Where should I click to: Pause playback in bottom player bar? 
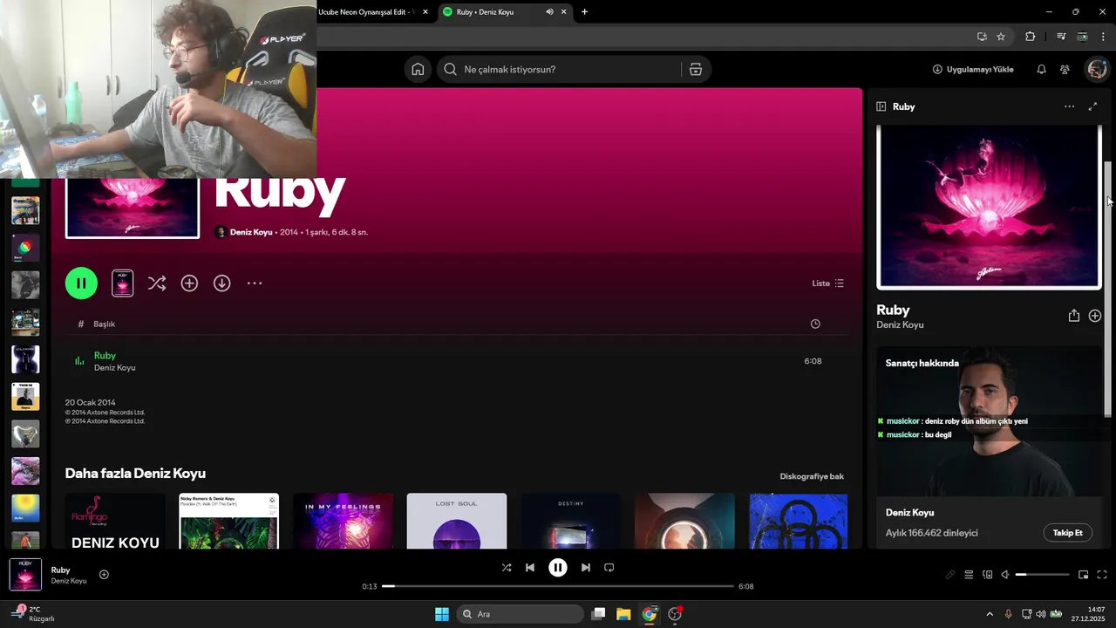click(558, 568)
